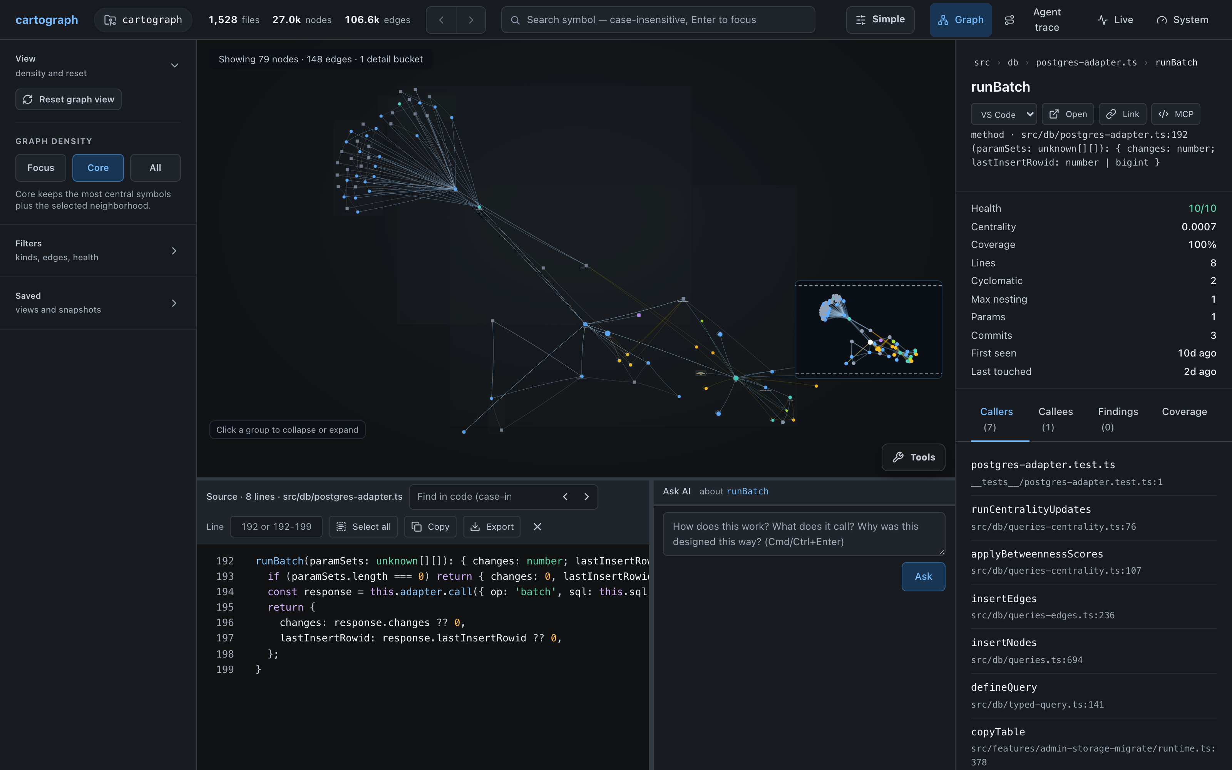Collapse the View section chevron
The image size is (1232, 770).
(x=175, y=66)
